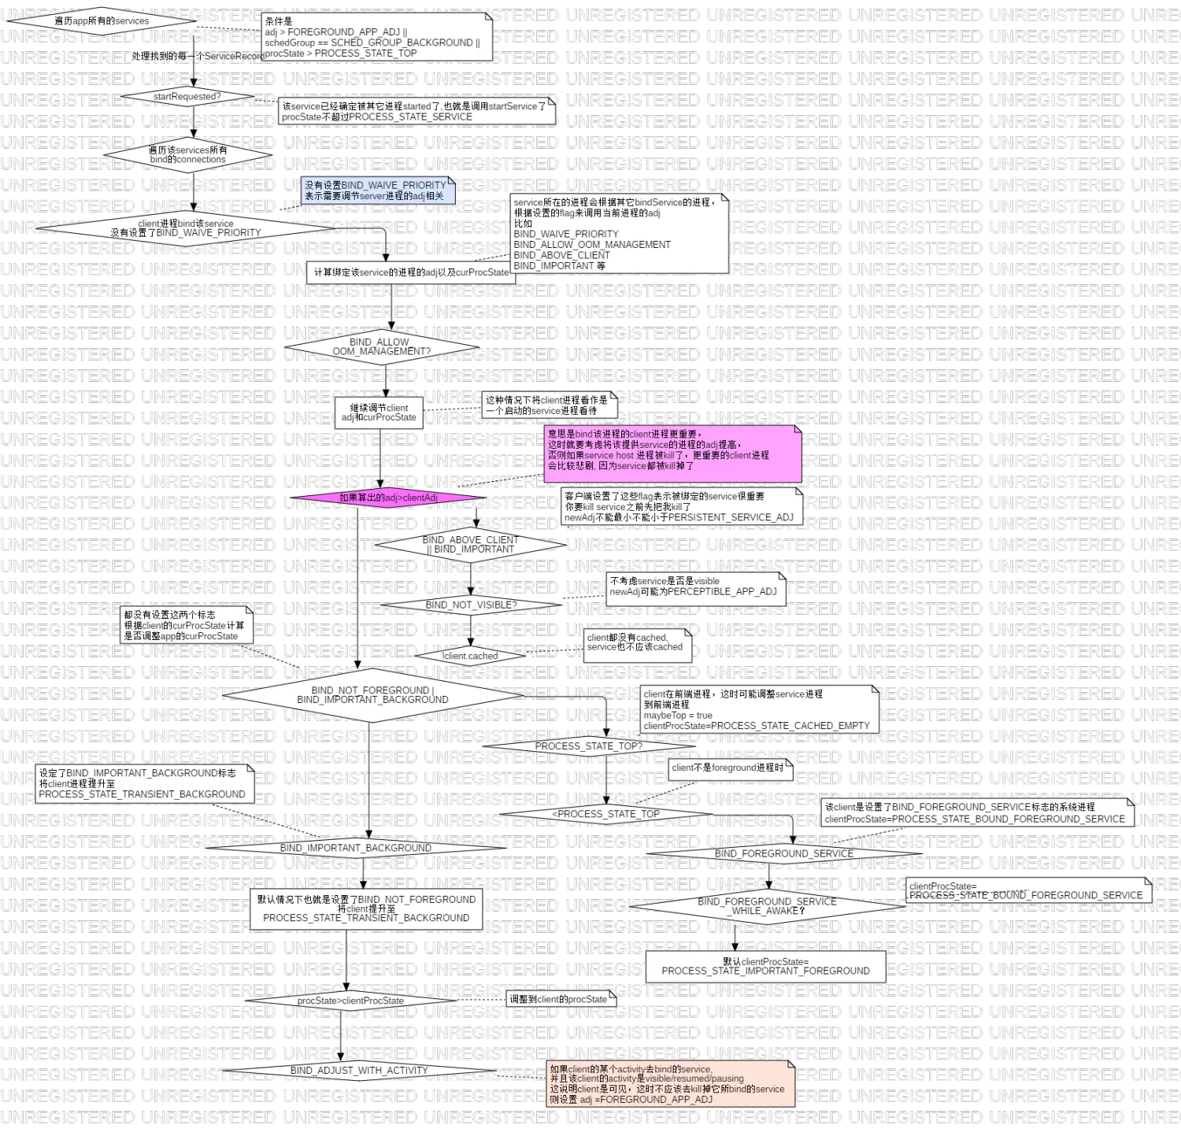Click the 'client进程bind该service' decision diamond

[186, 228]
